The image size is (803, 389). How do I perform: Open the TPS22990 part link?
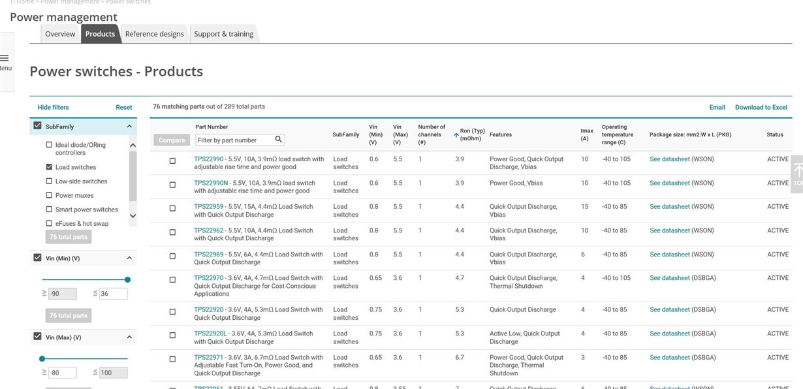[x=209, y=159]
